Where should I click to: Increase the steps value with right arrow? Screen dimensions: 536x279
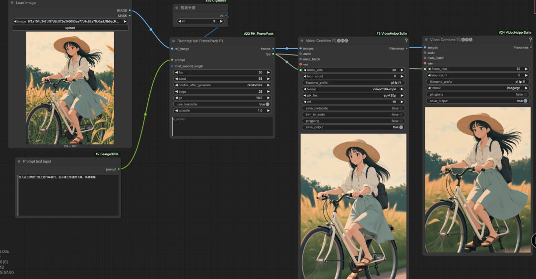268,92
